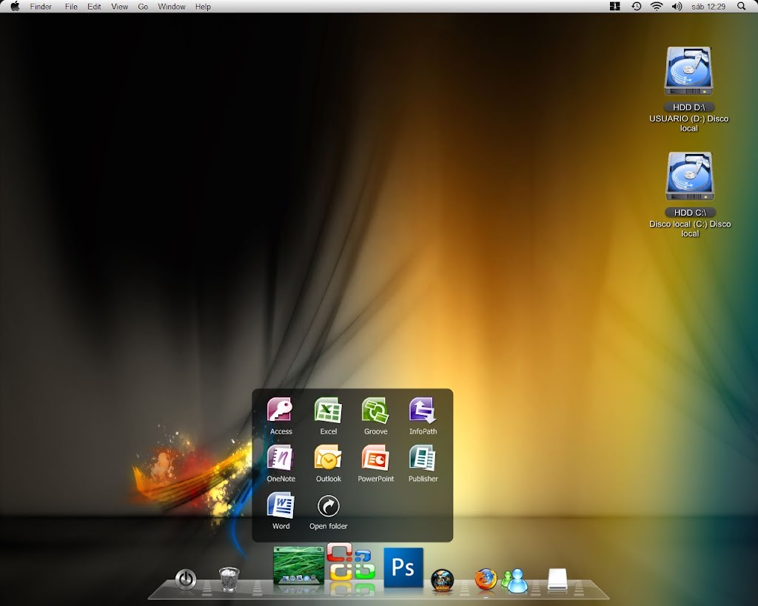Open Groove from the stack popup
This screenshot has width=758, height=606.
(x=375, y=410)
